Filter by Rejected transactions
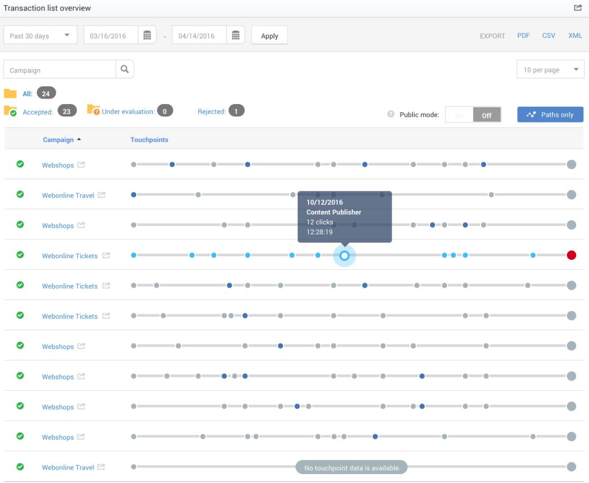 [x=211, y=111]
